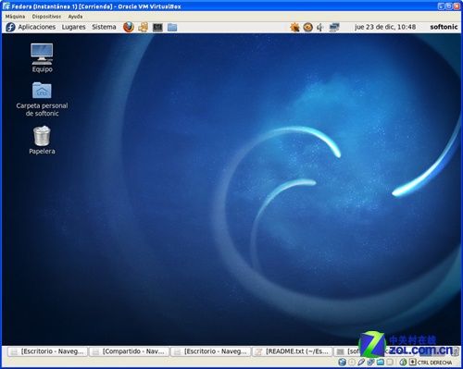Open the clock showing jue 23 de dic
Screen dimensions: 463x369
(x=385, y=27)
